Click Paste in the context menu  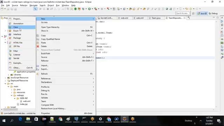tap(66, 43)
